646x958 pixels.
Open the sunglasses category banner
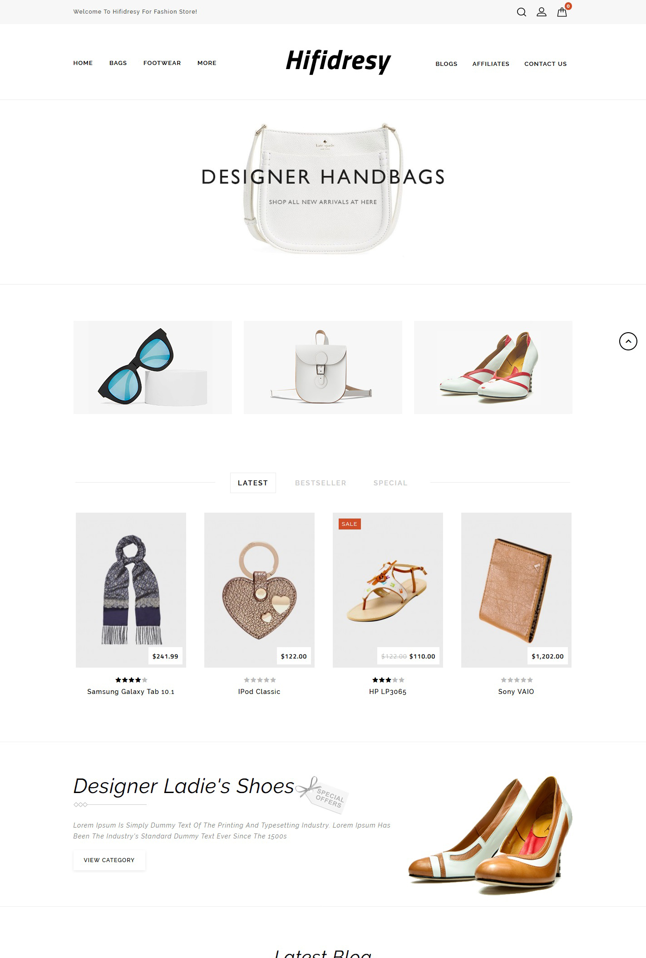point(153,367)
